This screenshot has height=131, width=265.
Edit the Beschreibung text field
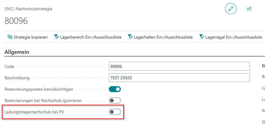pos(179,78)
